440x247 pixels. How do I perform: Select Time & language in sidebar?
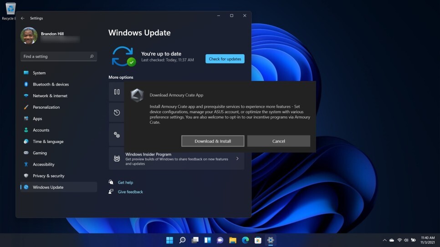59,141
